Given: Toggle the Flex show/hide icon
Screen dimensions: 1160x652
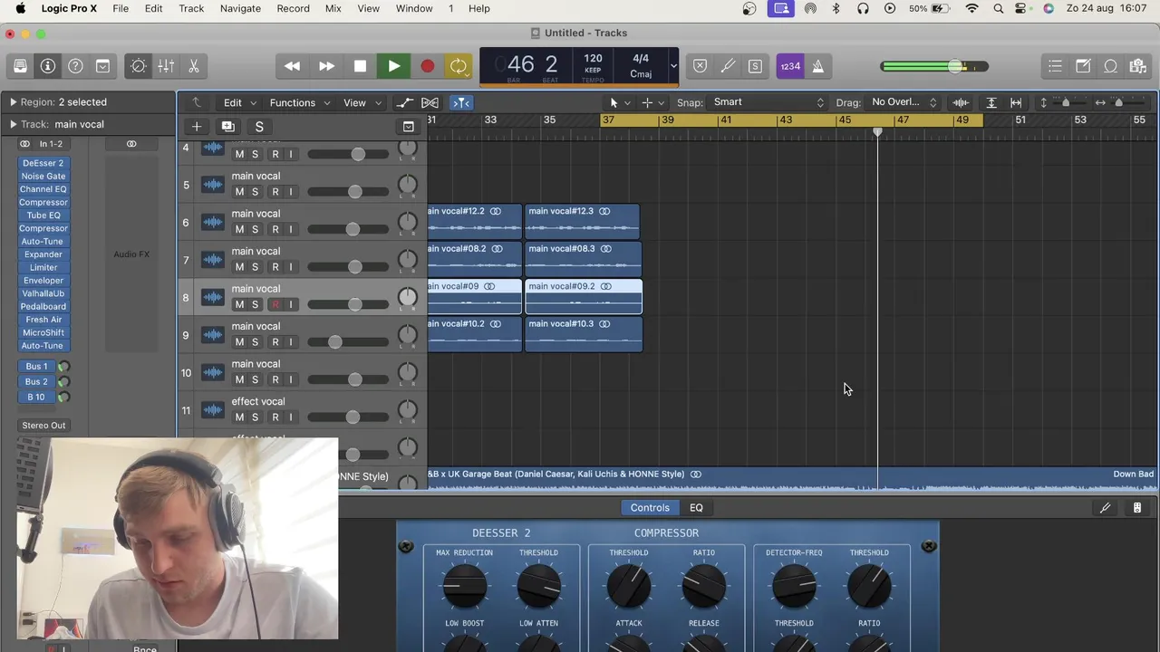Looking at the screenshot, I should tap(430, 102).
